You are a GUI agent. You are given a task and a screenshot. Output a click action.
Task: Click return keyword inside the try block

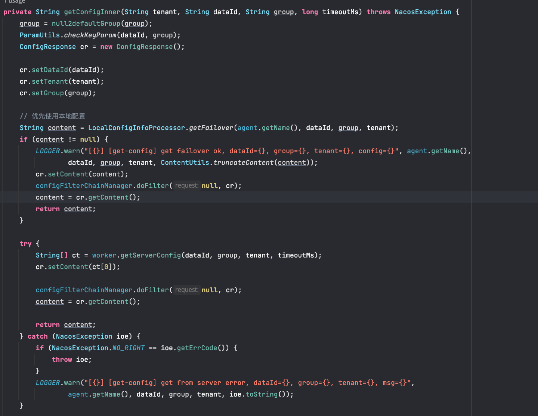[48, 325]
